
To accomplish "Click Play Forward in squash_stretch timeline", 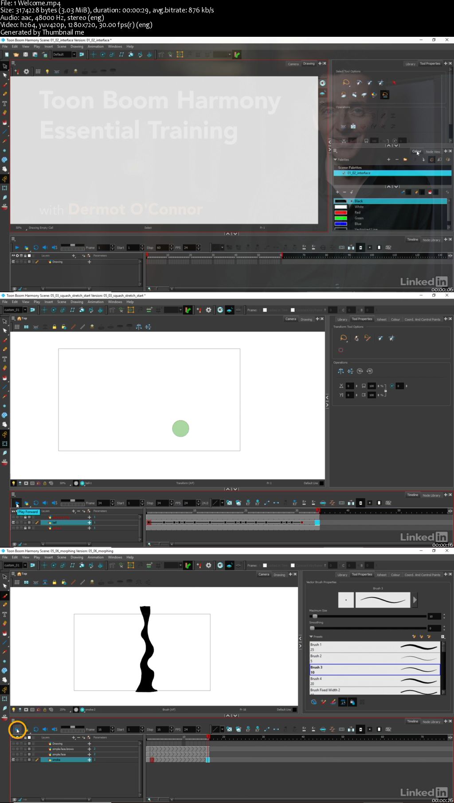I will (17, 503).
